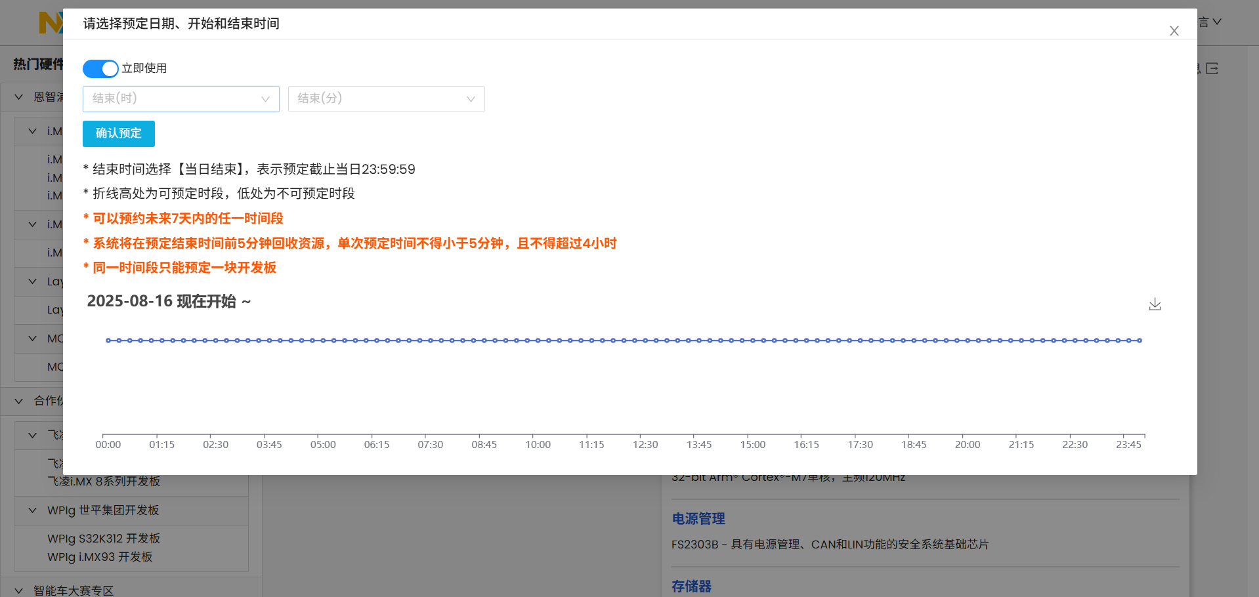Select the 10:00 label on the time axis
1259x597 pixels.
(x=538, y=445)
